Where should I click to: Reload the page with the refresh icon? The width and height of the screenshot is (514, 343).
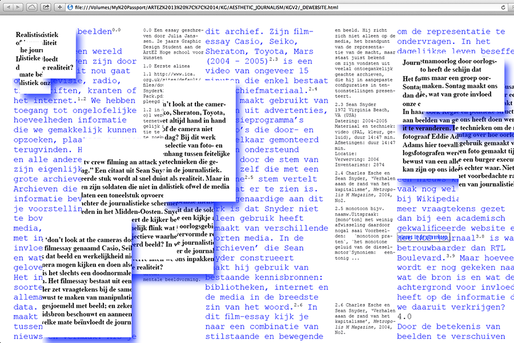point(503,7)
